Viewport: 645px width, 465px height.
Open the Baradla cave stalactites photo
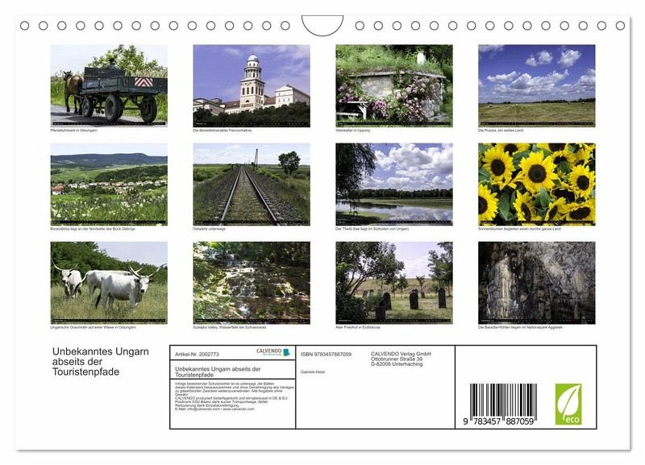[x=536, y=283]
